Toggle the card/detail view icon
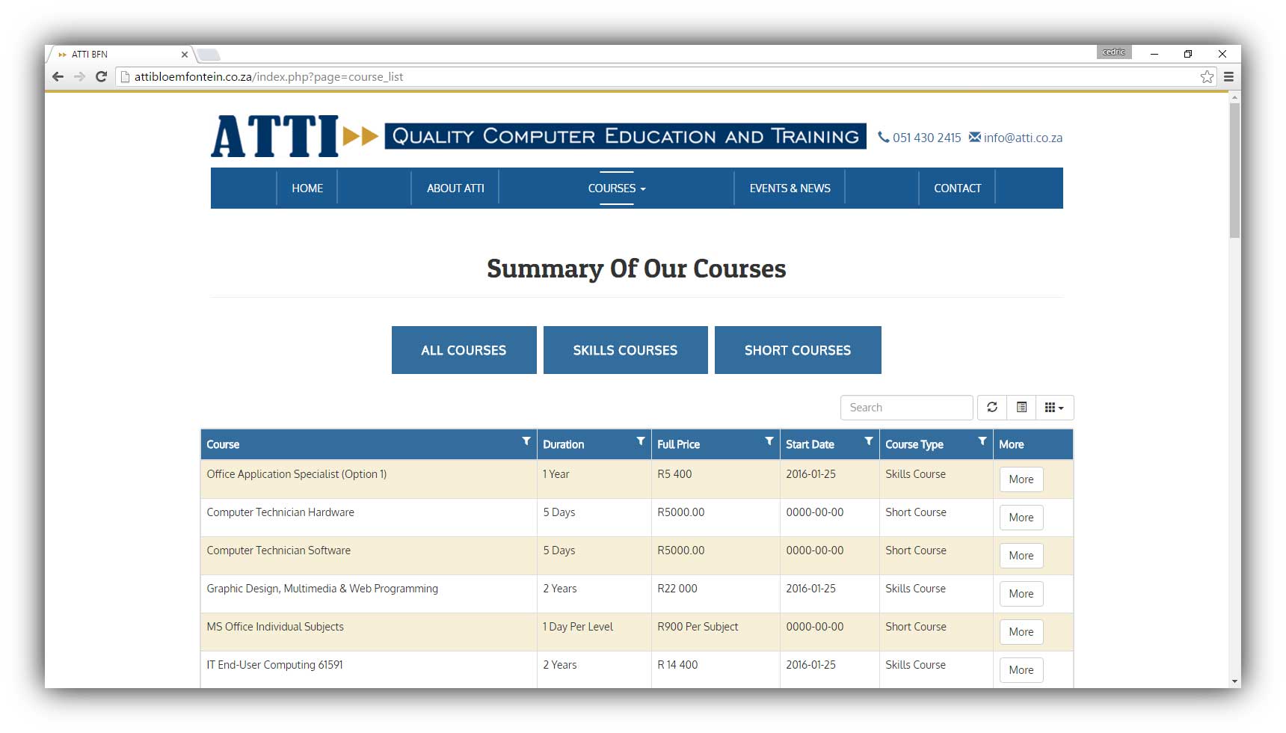This screenshot has width=1286, height=733. pyautogui.click(x=1022, y=408)
